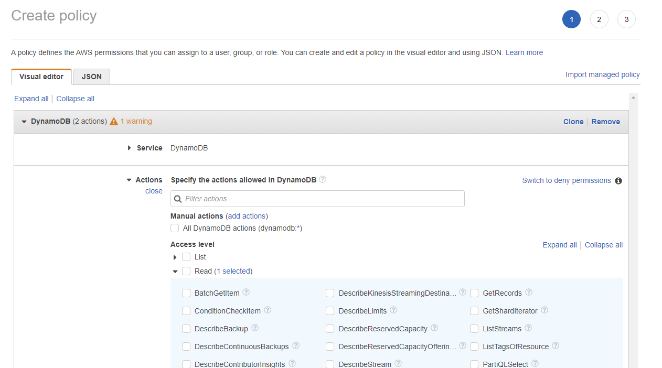Expand the List access level arrow
662x368 pixels.
click(175, 257)
